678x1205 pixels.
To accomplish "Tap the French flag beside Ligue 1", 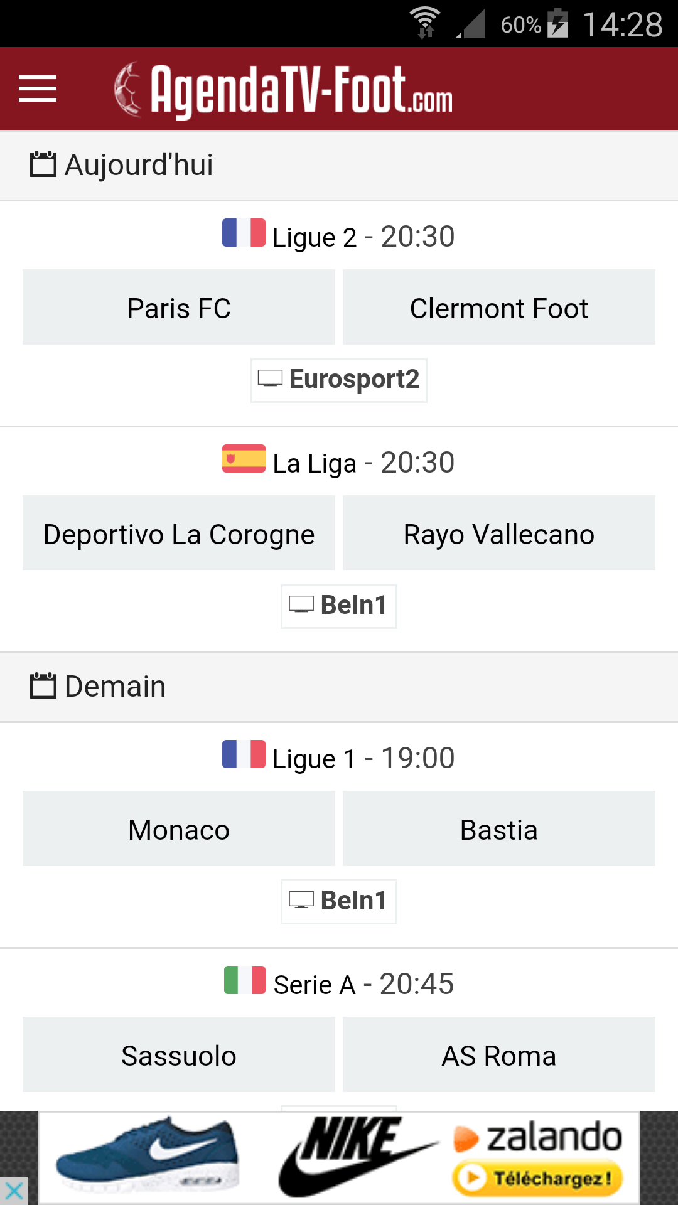I will tap(244, 754).
